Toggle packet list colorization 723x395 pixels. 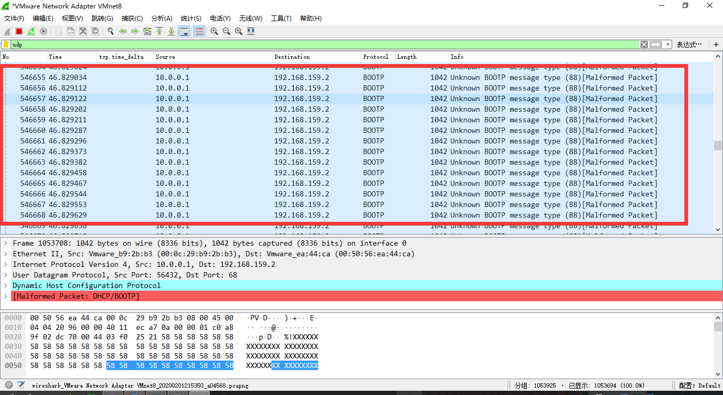[200, 31]
